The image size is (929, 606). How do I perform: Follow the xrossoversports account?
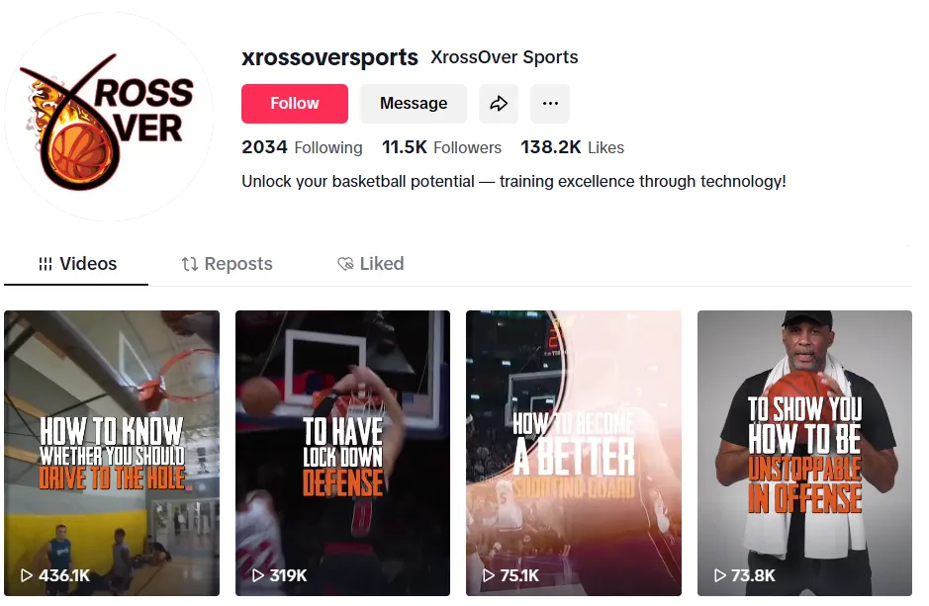tap(295, 104)
